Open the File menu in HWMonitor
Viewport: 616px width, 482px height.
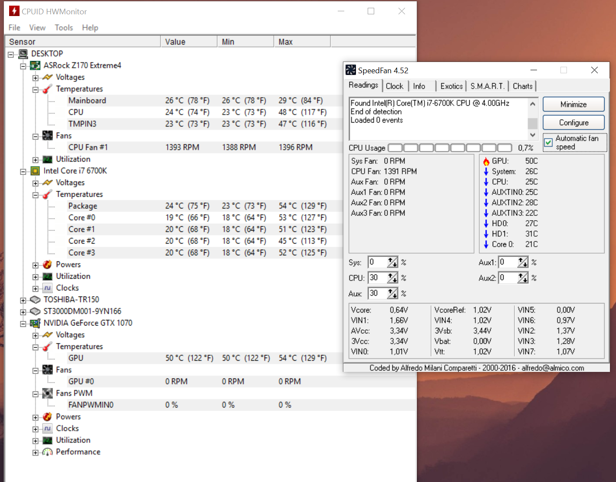tap(14, 28)
